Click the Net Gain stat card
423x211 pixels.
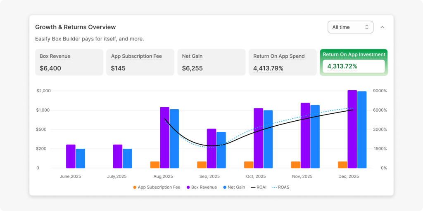pyautogui.click(x=211, y=62)
